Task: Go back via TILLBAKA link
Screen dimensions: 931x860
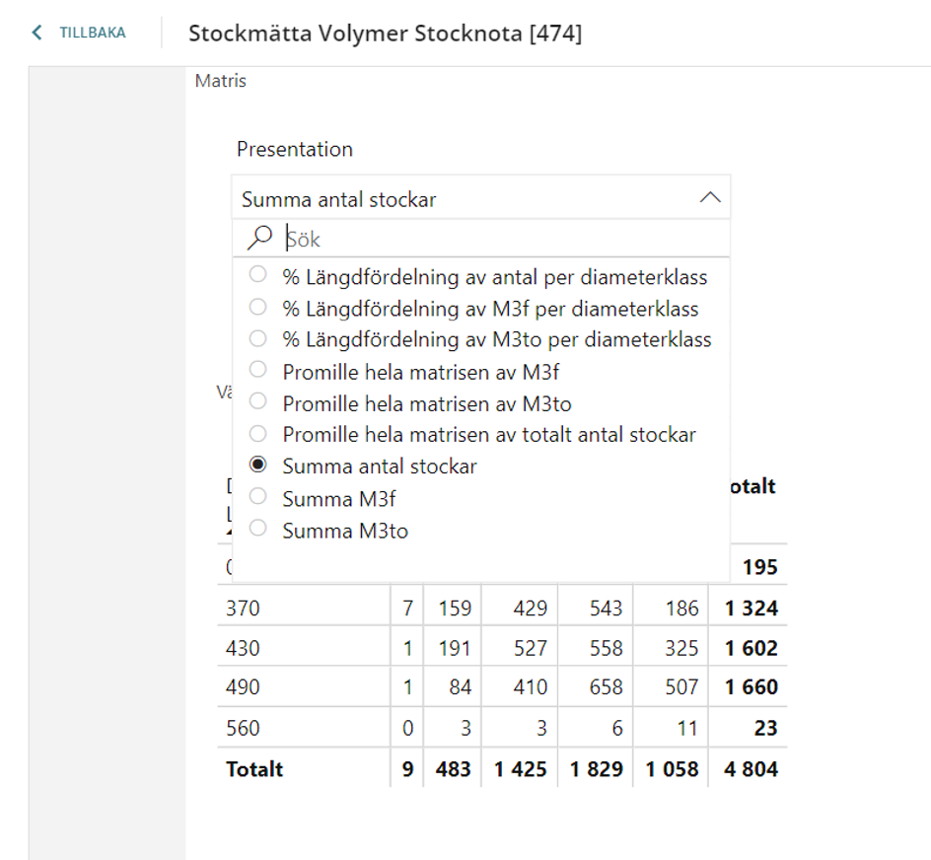Action: [x=93, y=33]
